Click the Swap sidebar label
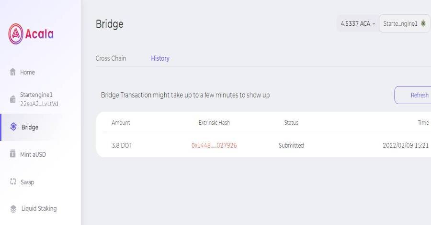This screenshot has height=225, width=431. [27, 182]
